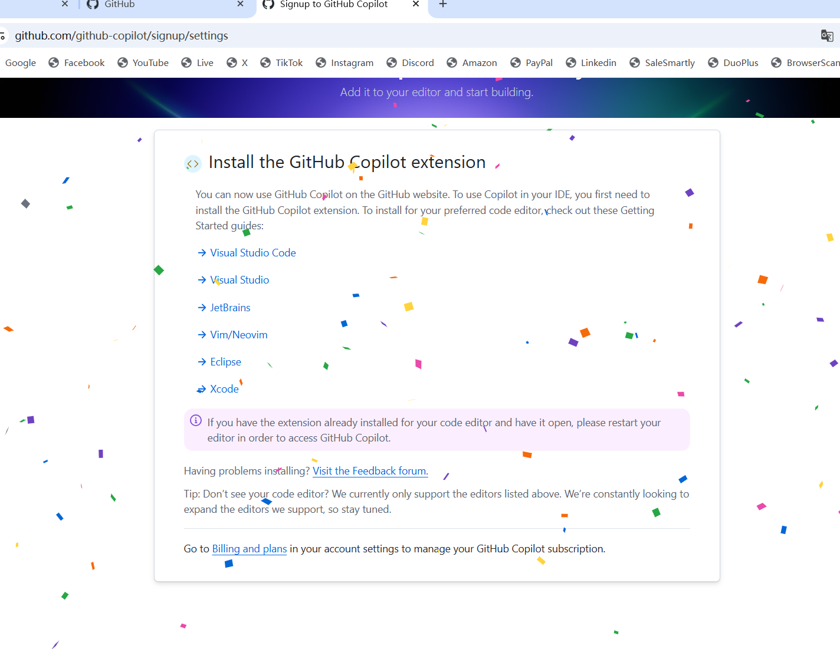Click Visit the Feedback forum link
This screenshot has height=649, width=840.
[370, 471]
